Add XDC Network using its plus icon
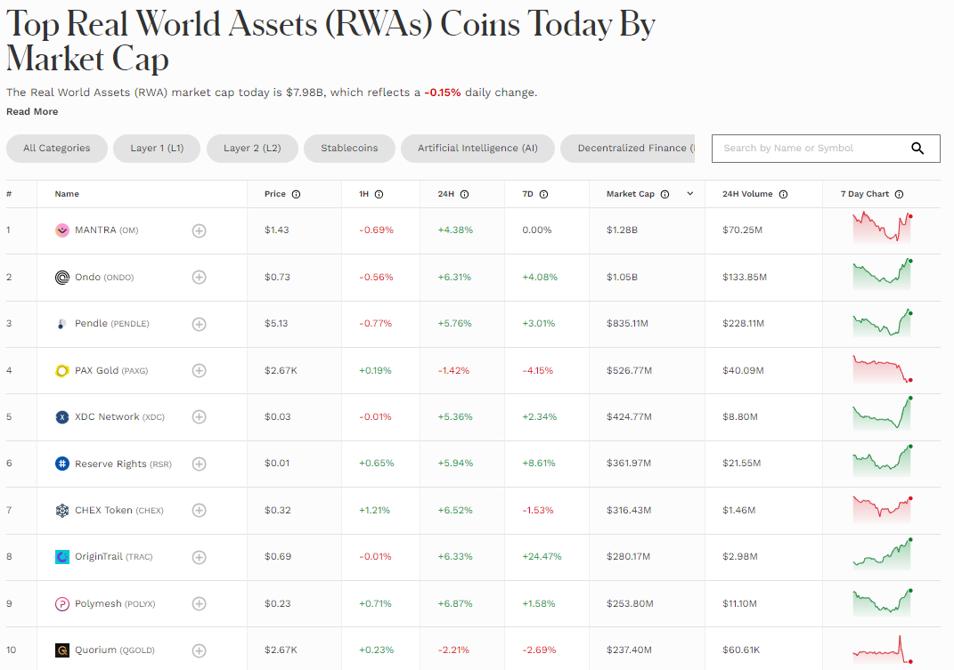Image resolution: width=954 pixels, height=670 pixels. 199,417
